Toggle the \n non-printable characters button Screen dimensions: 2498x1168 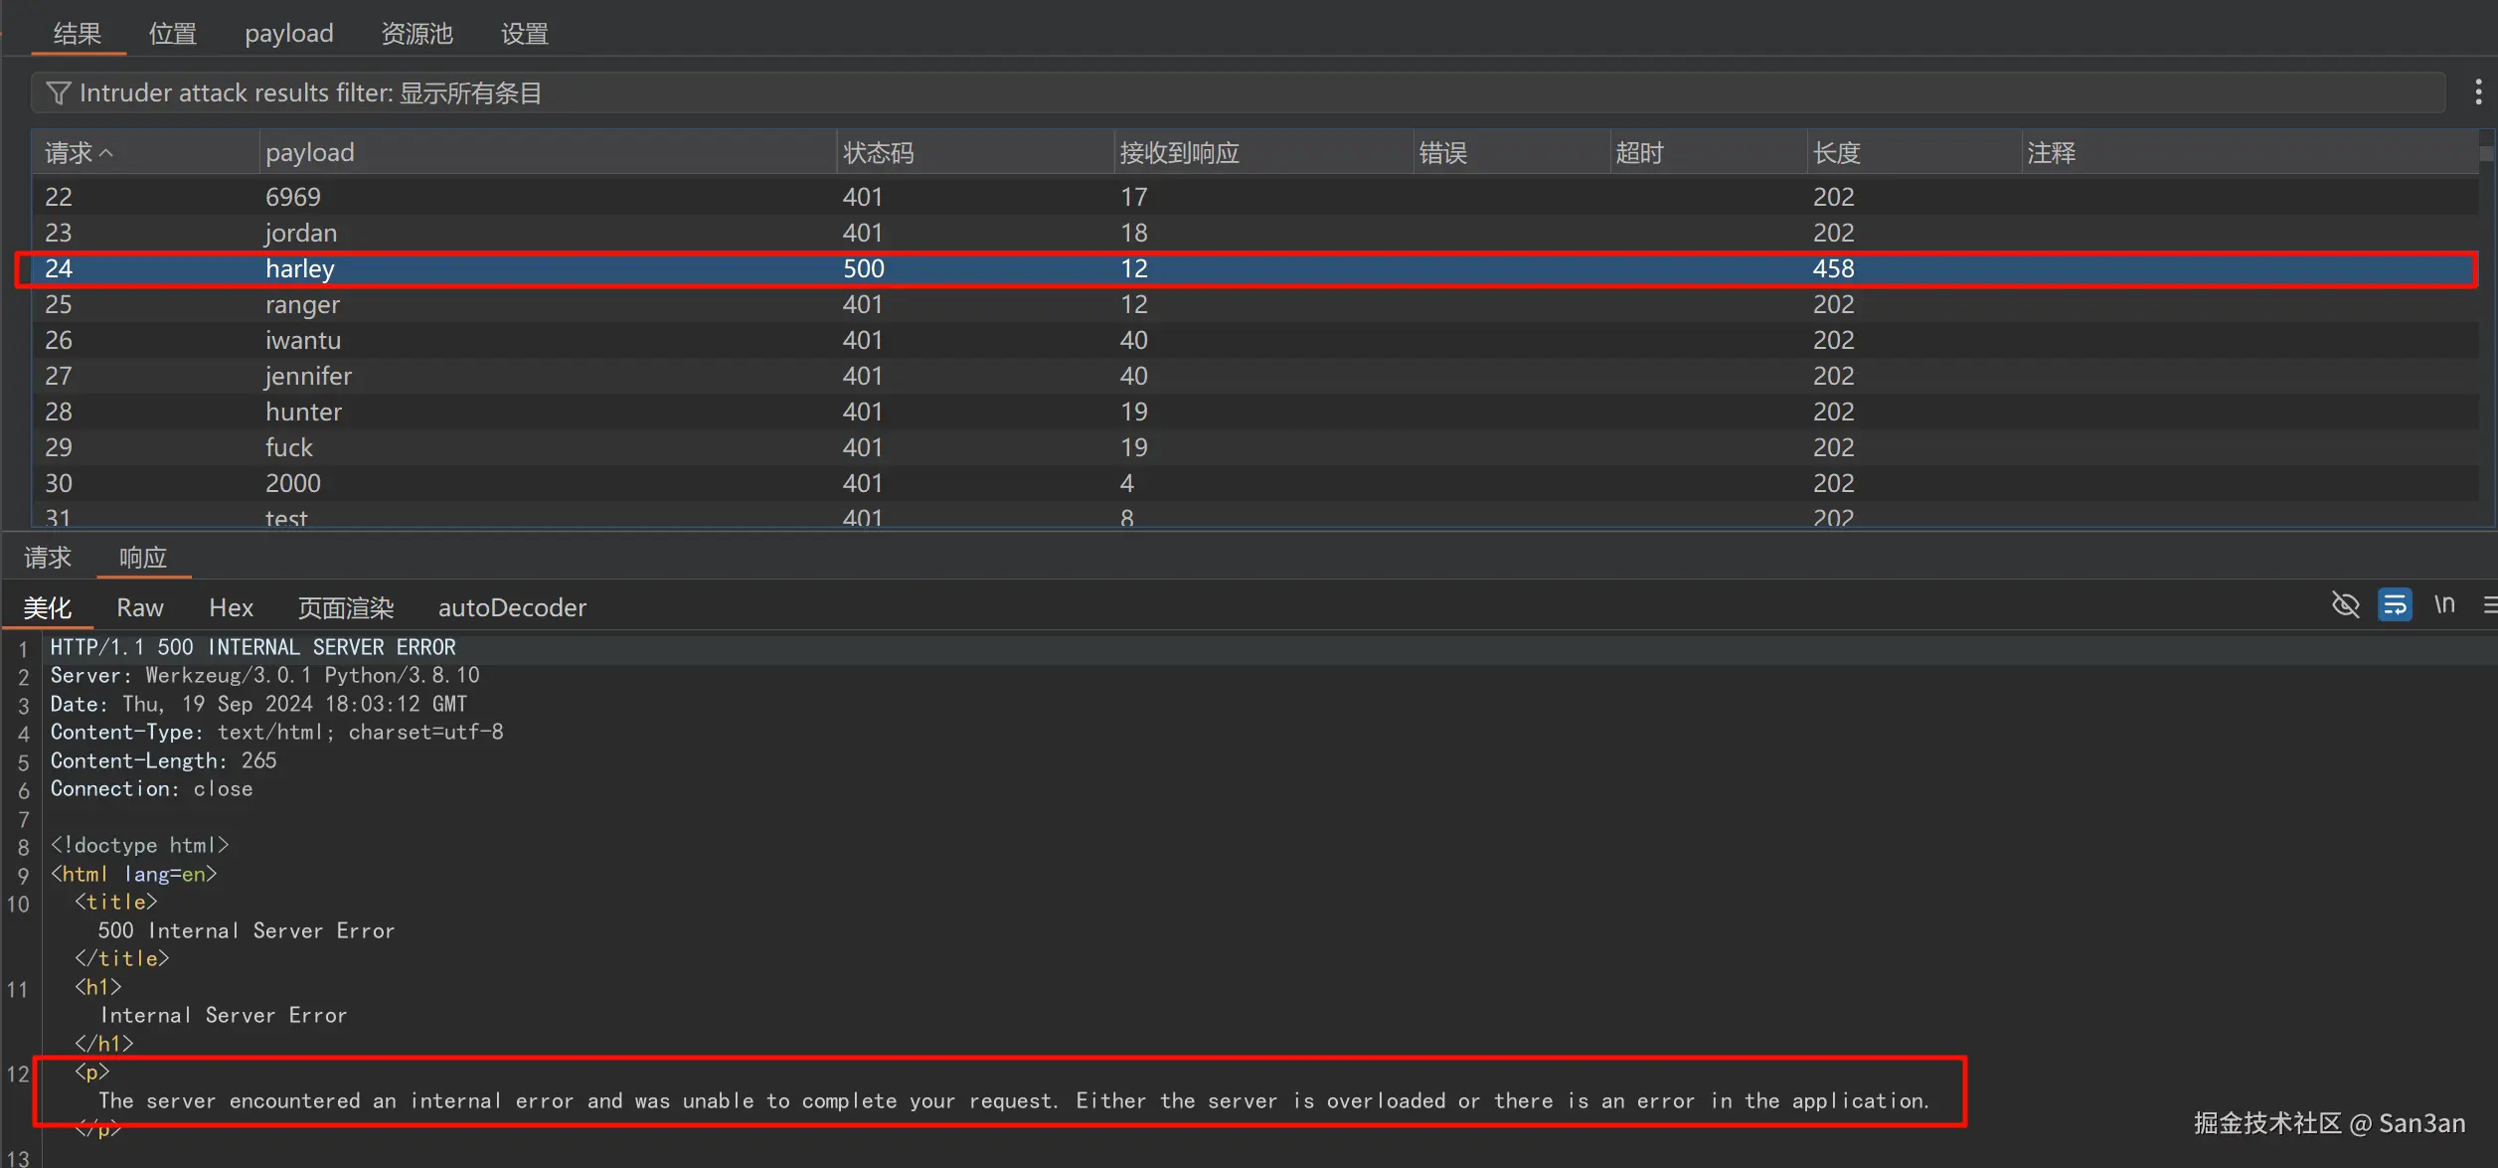pyautogui.click(x=2444, y=604)
